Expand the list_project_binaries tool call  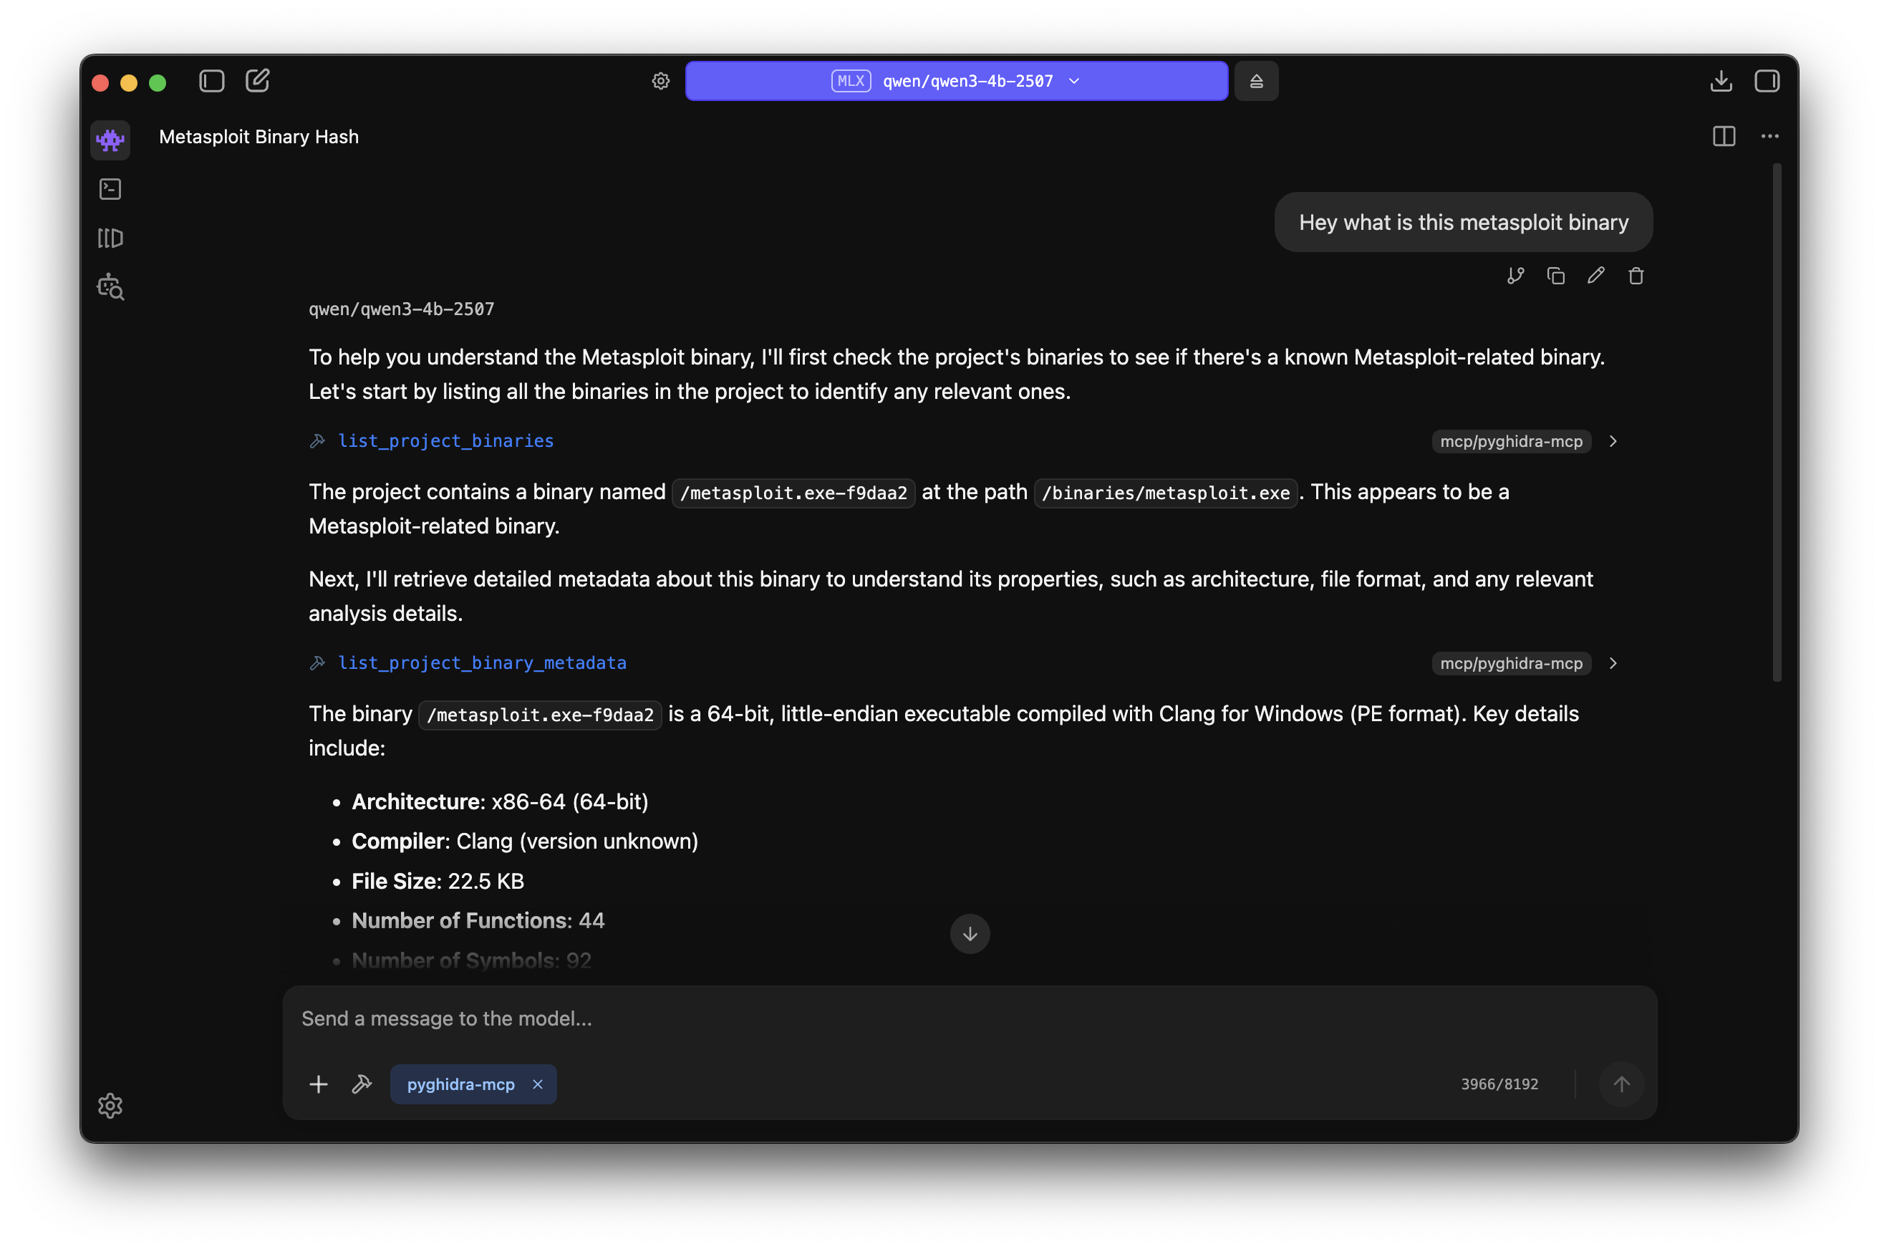click(1613, 441)
